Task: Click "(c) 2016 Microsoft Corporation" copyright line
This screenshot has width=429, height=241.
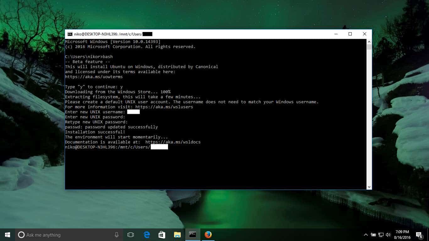Action: click(x=130, y=47)
